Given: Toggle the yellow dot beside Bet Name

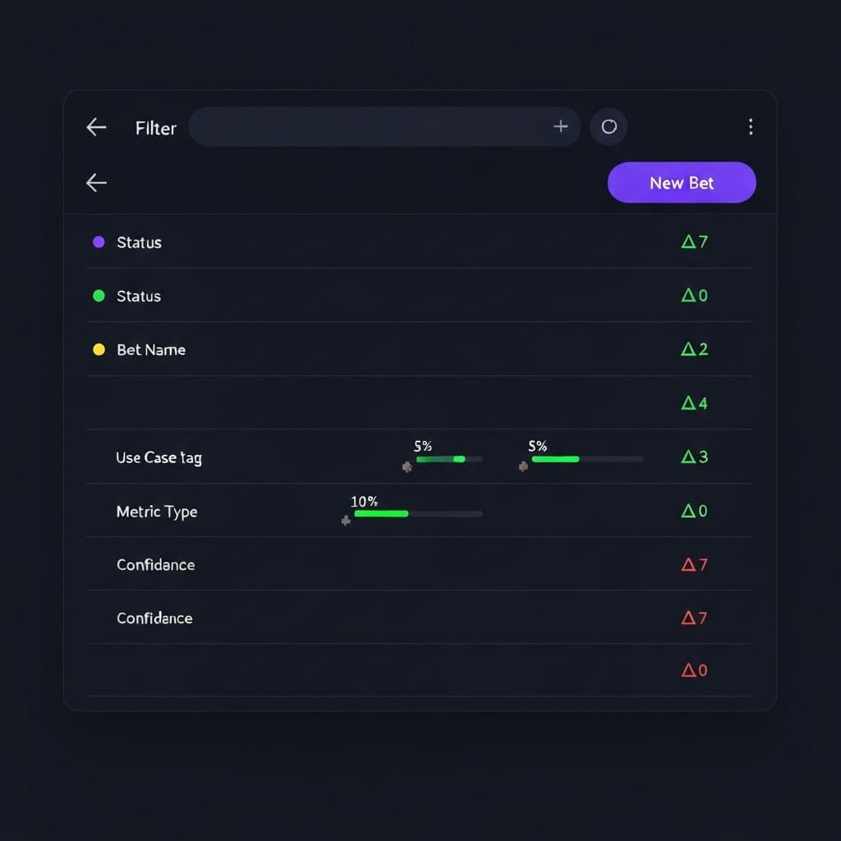Looking at the screenshot, I should [99, 349].
